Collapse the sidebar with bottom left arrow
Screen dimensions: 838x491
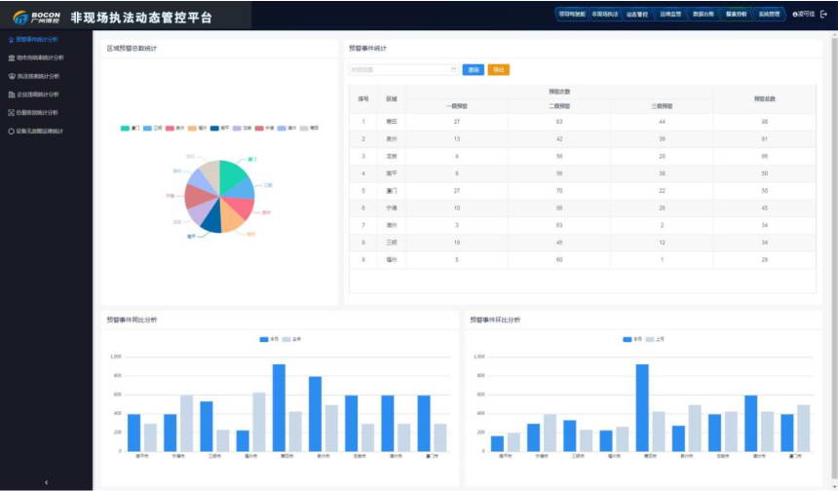tap(46, 482)
